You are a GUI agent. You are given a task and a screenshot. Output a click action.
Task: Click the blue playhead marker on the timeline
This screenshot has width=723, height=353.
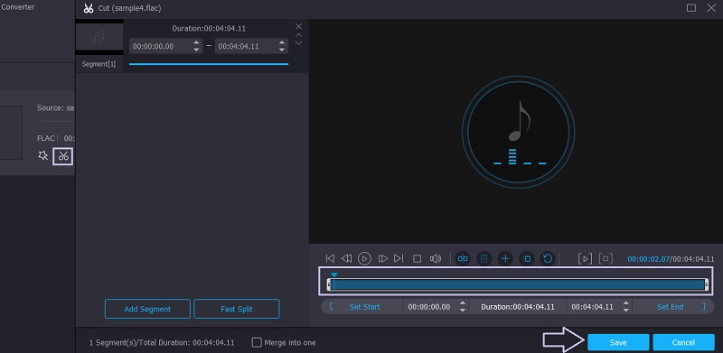[333, 275]
